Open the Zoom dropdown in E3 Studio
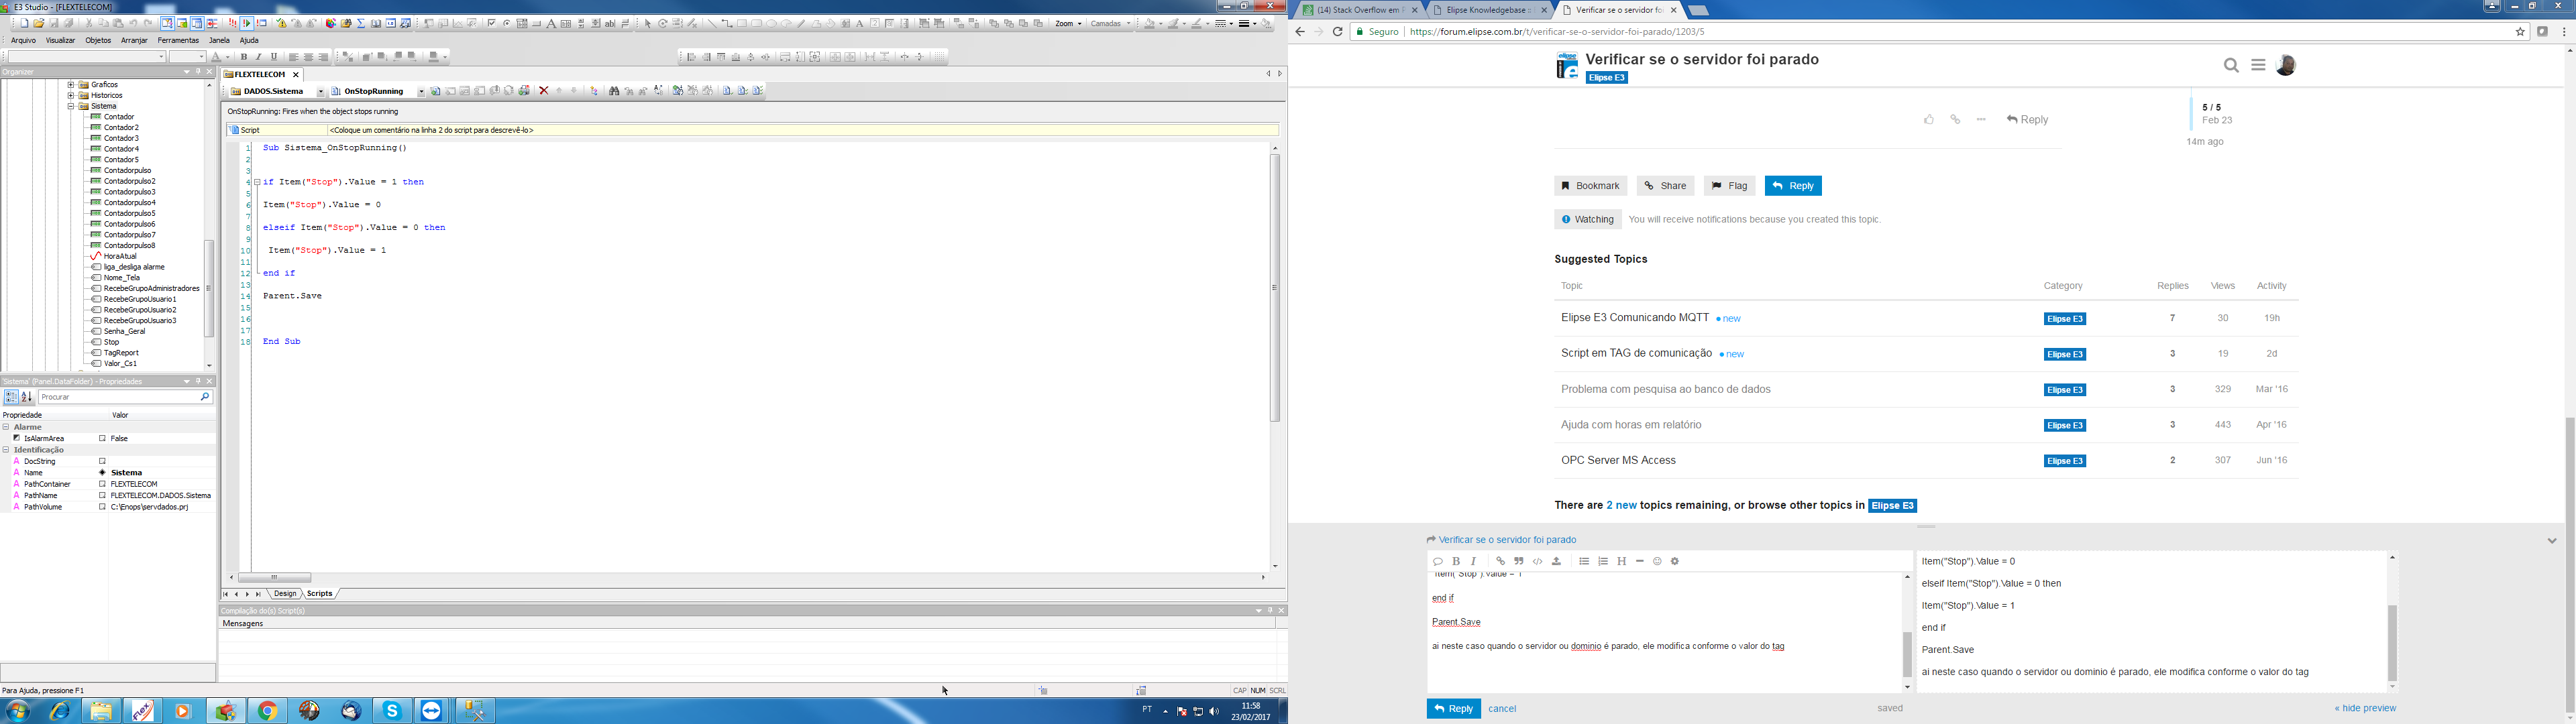The height and width of the screenshot is (724, 2576). (x=1069, y=24)
